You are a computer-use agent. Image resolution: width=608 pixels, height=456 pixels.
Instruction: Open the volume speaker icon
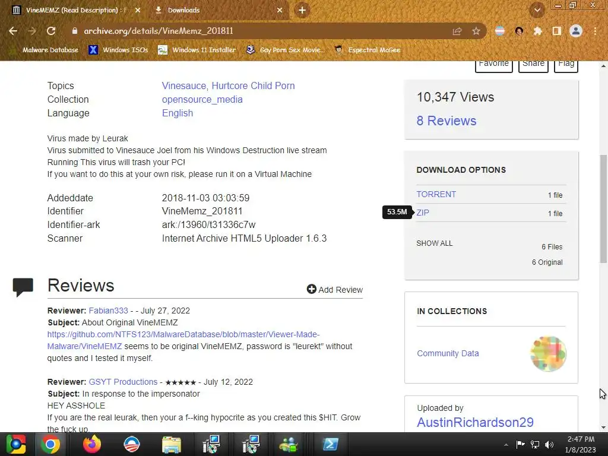point(549,444)
